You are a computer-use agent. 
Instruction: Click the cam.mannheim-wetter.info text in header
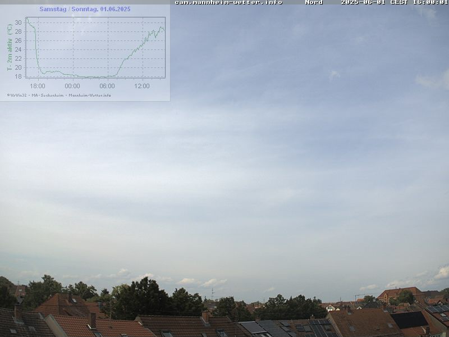coord(228,2)
